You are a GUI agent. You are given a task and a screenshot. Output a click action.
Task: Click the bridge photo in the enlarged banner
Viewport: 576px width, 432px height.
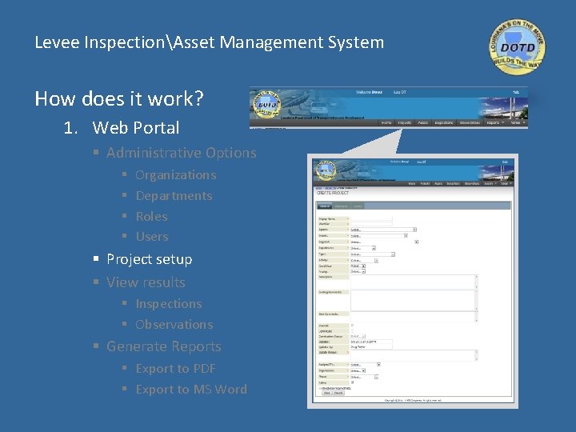point(504,108)
